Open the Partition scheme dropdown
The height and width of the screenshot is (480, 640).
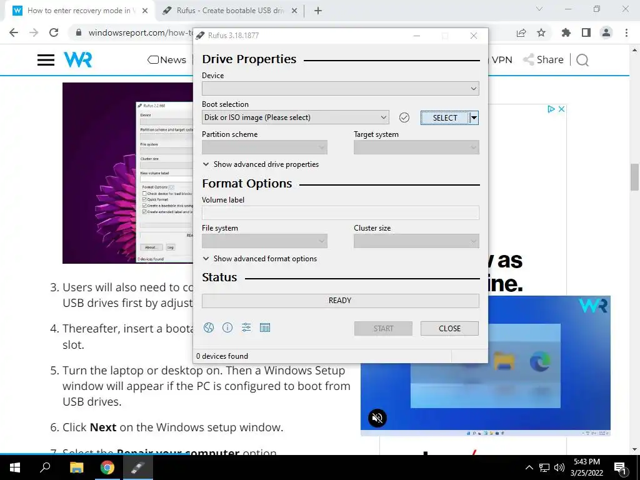click(264, 147)
